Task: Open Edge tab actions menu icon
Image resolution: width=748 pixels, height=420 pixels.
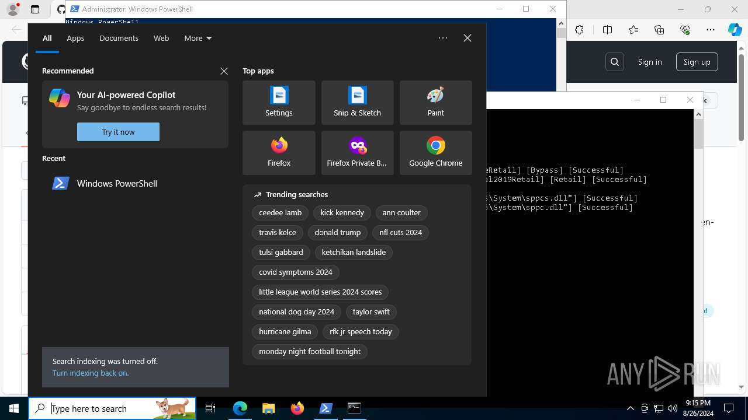Action: pos(35,9)
